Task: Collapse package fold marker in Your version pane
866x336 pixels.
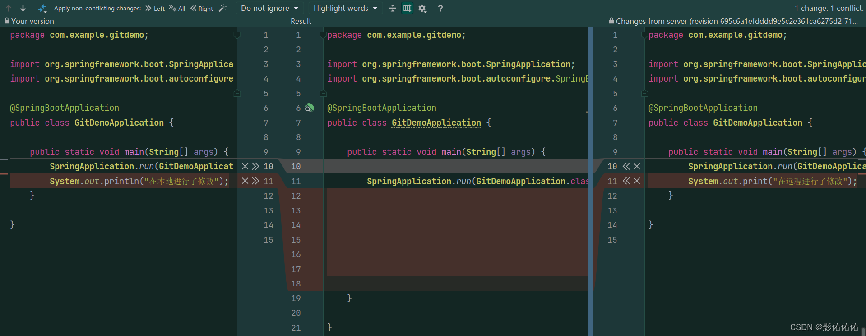Action: (237, 35)
